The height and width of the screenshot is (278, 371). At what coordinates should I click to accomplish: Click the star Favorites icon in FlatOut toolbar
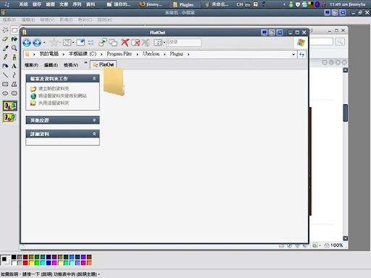(x=54, y=43)
